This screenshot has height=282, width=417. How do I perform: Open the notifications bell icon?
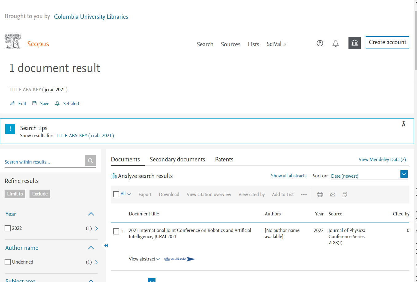click(336, 44)
